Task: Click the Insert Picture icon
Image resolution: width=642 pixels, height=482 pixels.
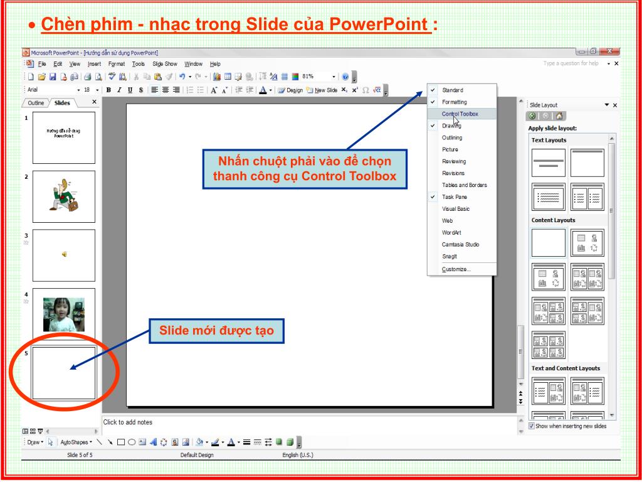Action: click(x=186, y=442)
